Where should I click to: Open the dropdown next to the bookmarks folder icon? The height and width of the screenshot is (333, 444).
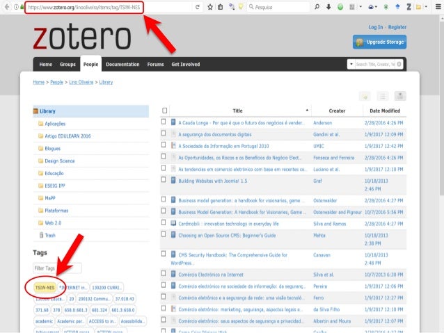[x=426, y=7]
